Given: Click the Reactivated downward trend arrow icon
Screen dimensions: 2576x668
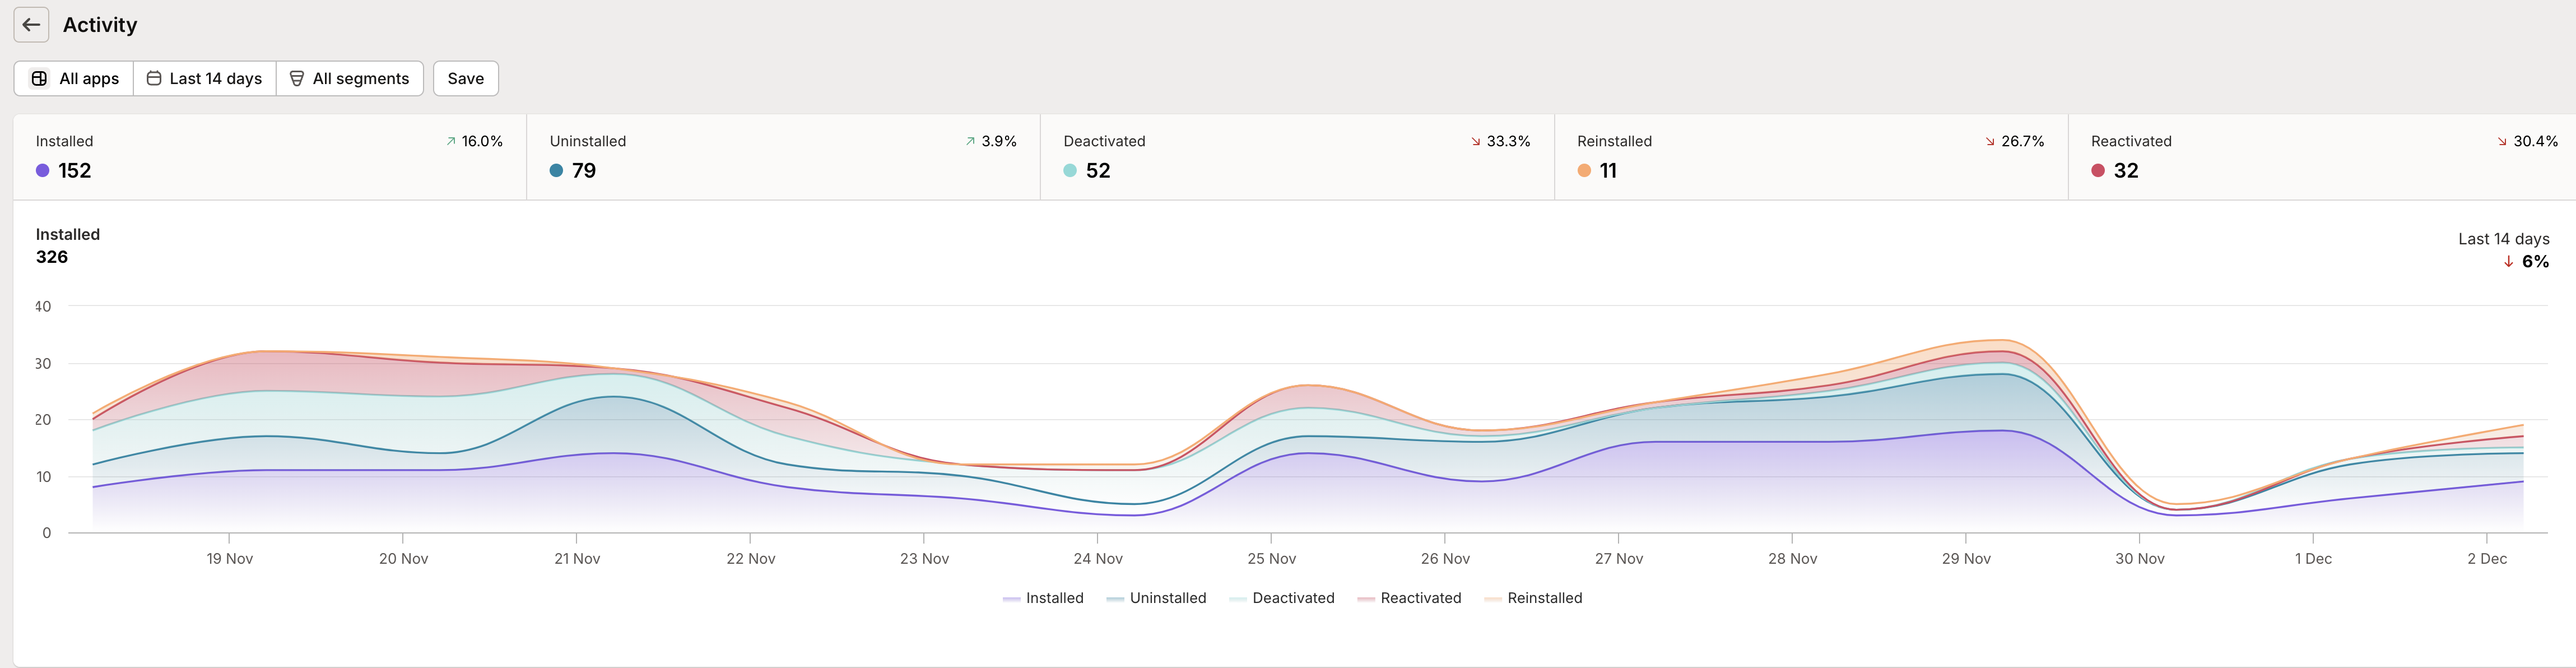Looking at the screenshot, I should pyautogui.click(x=2503, y=142).
